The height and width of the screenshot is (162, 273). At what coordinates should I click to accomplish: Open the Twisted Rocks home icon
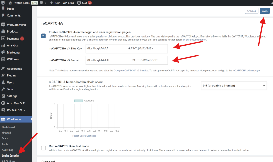click(x=10, y=3)
